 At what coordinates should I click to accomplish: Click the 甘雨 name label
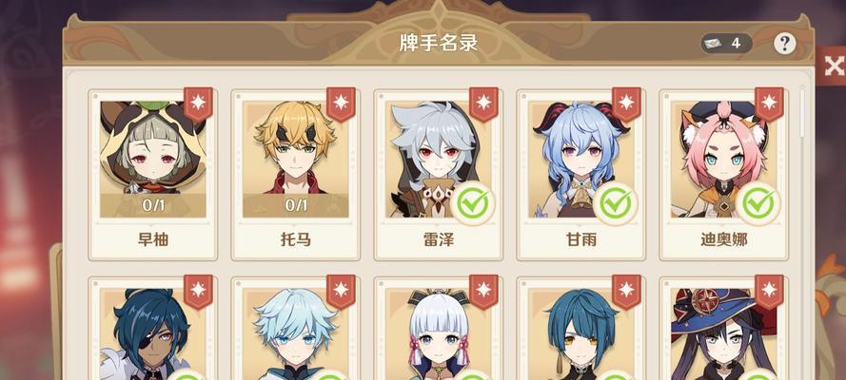[x=581, y=239]
